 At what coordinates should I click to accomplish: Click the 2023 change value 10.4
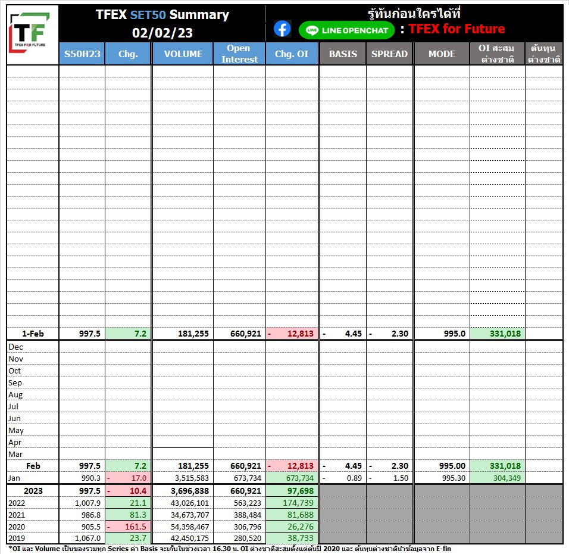pyautogui.click(x=138, y=491)
